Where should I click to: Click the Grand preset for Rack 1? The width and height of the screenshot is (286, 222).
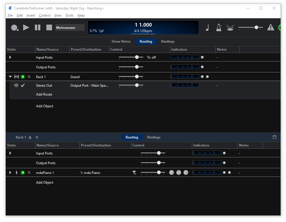(x=75, y=77)
